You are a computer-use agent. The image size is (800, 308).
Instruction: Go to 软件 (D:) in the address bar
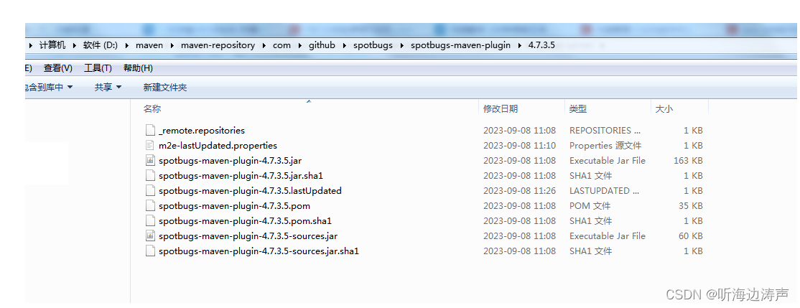[101, 45]
